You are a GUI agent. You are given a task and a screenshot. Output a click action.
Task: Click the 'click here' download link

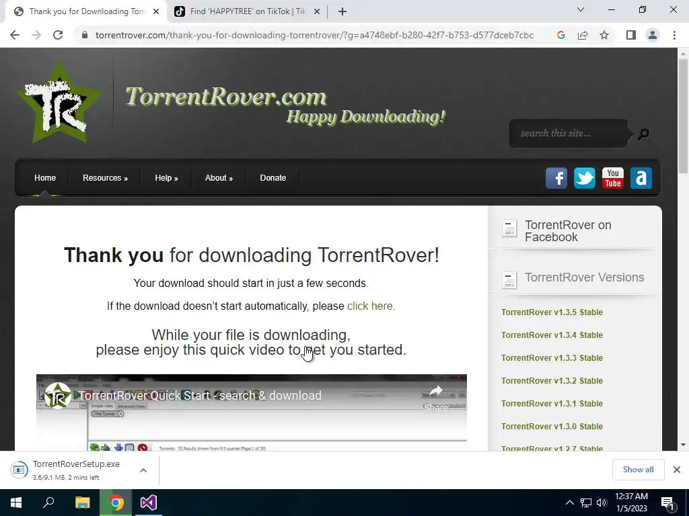click(371, 306)
